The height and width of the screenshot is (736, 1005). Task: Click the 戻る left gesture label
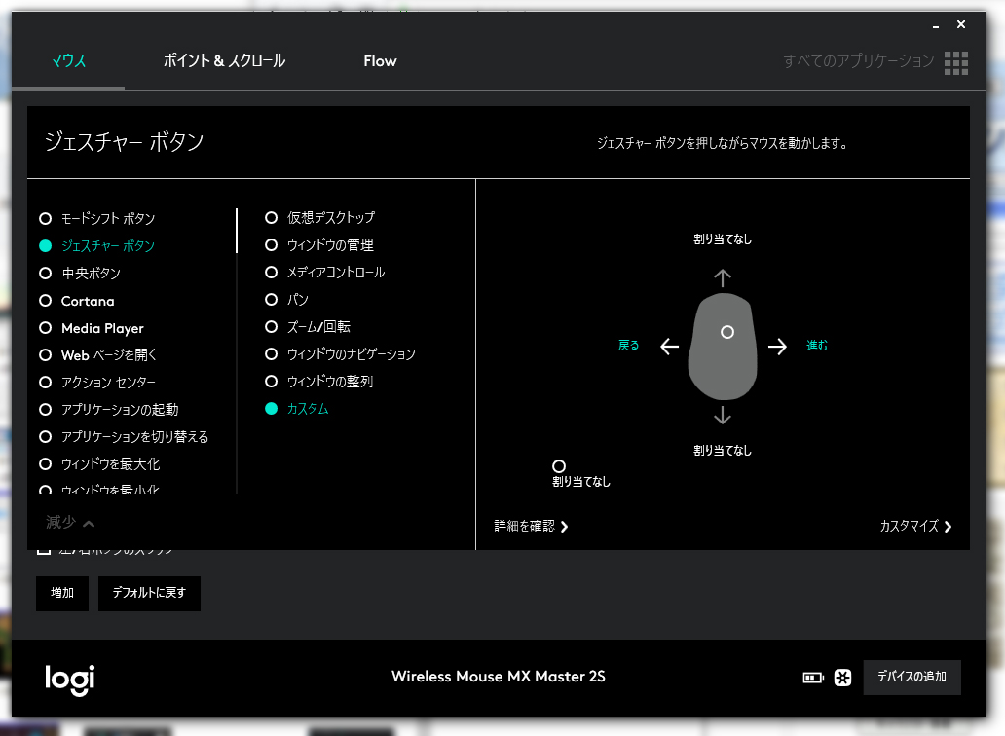629,346
